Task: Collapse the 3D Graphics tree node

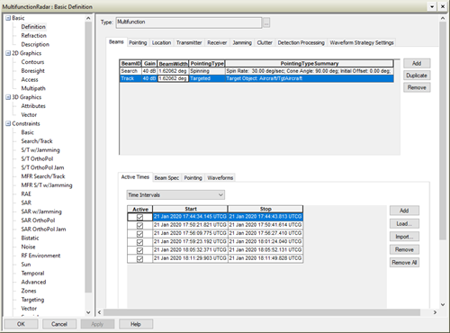Action: (8, 97)
